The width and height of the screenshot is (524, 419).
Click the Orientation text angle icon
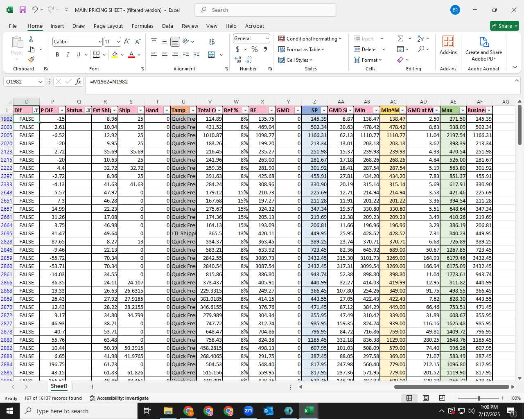[x=186, y=42]
